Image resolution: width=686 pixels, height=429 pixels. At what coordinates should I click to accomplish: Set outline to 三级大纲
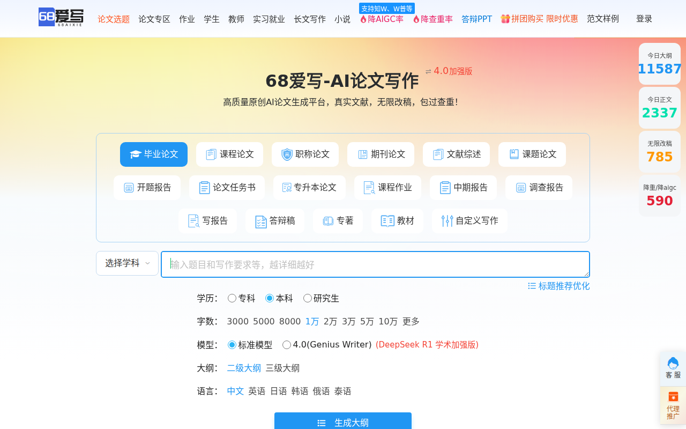coord(282,368)
